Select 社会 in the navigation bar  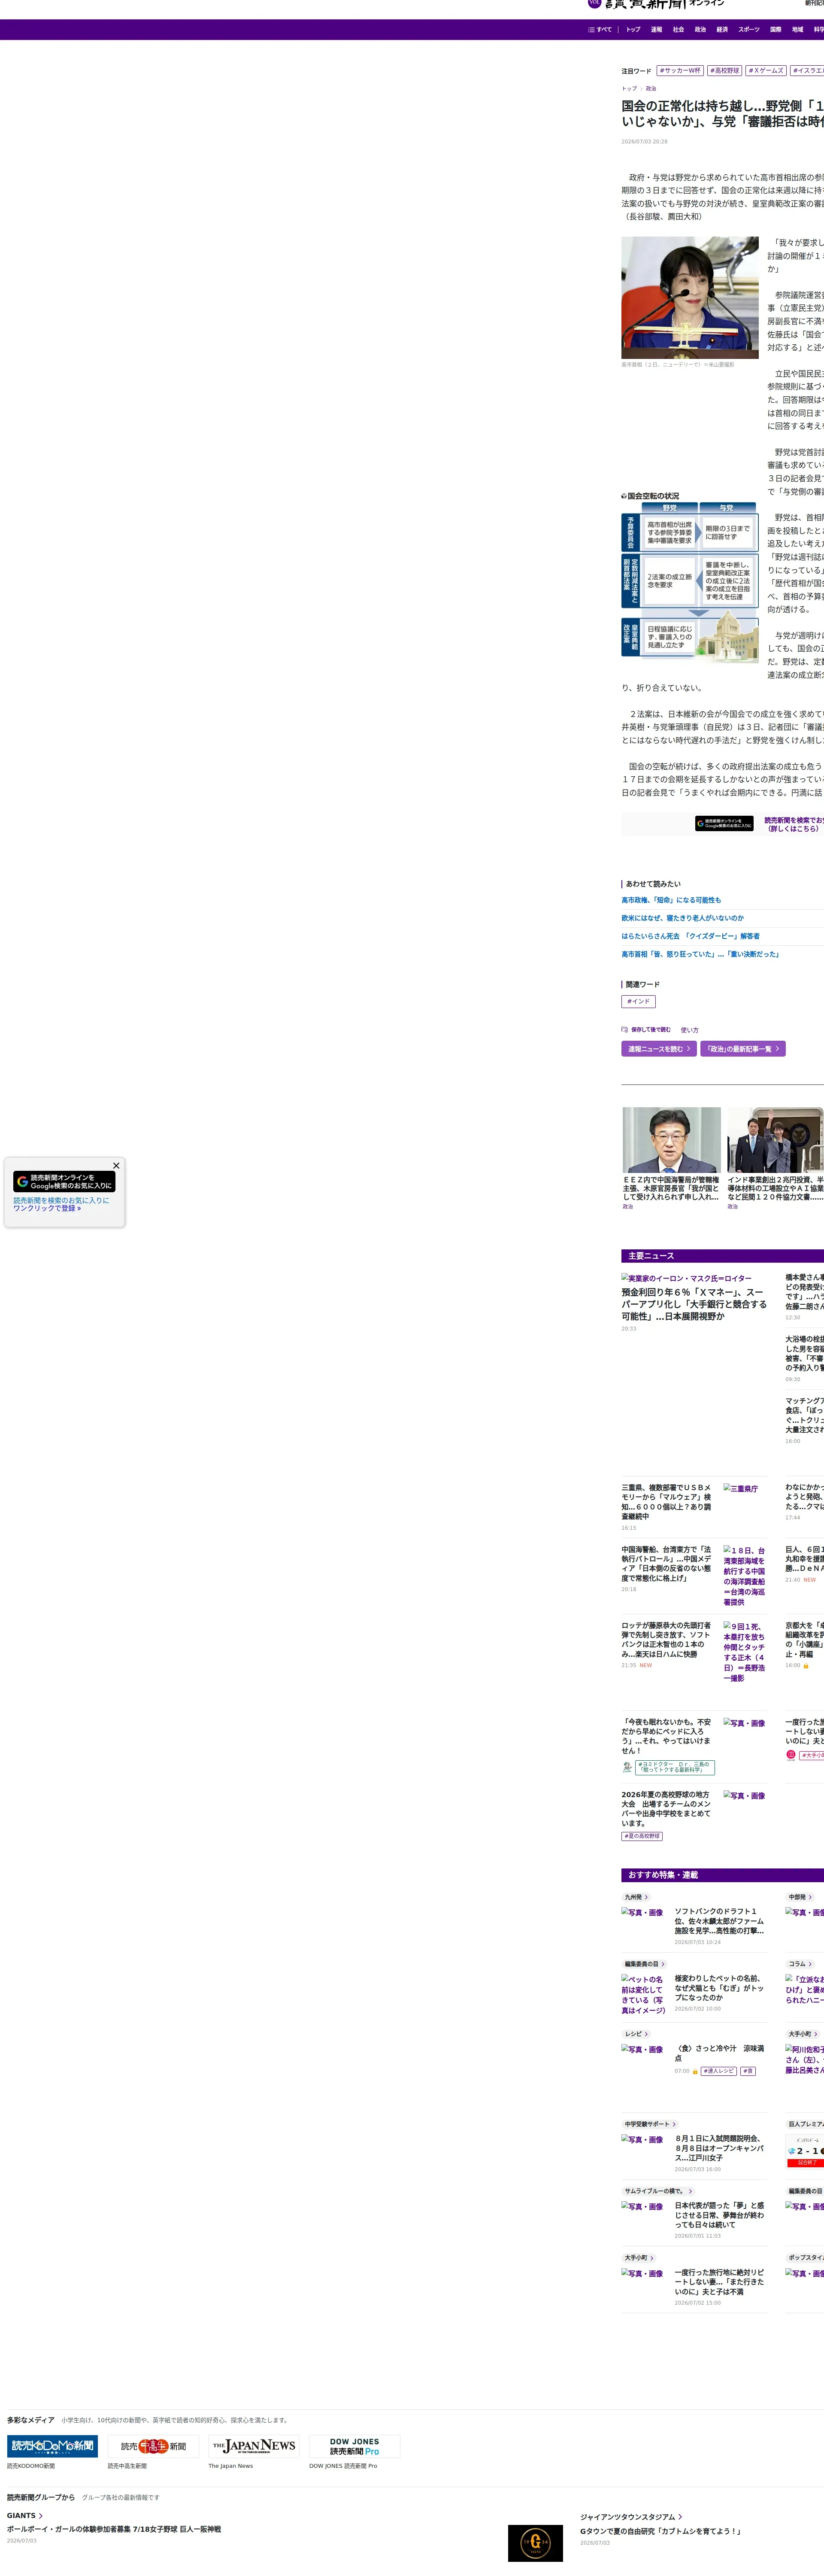click(678, 30)
